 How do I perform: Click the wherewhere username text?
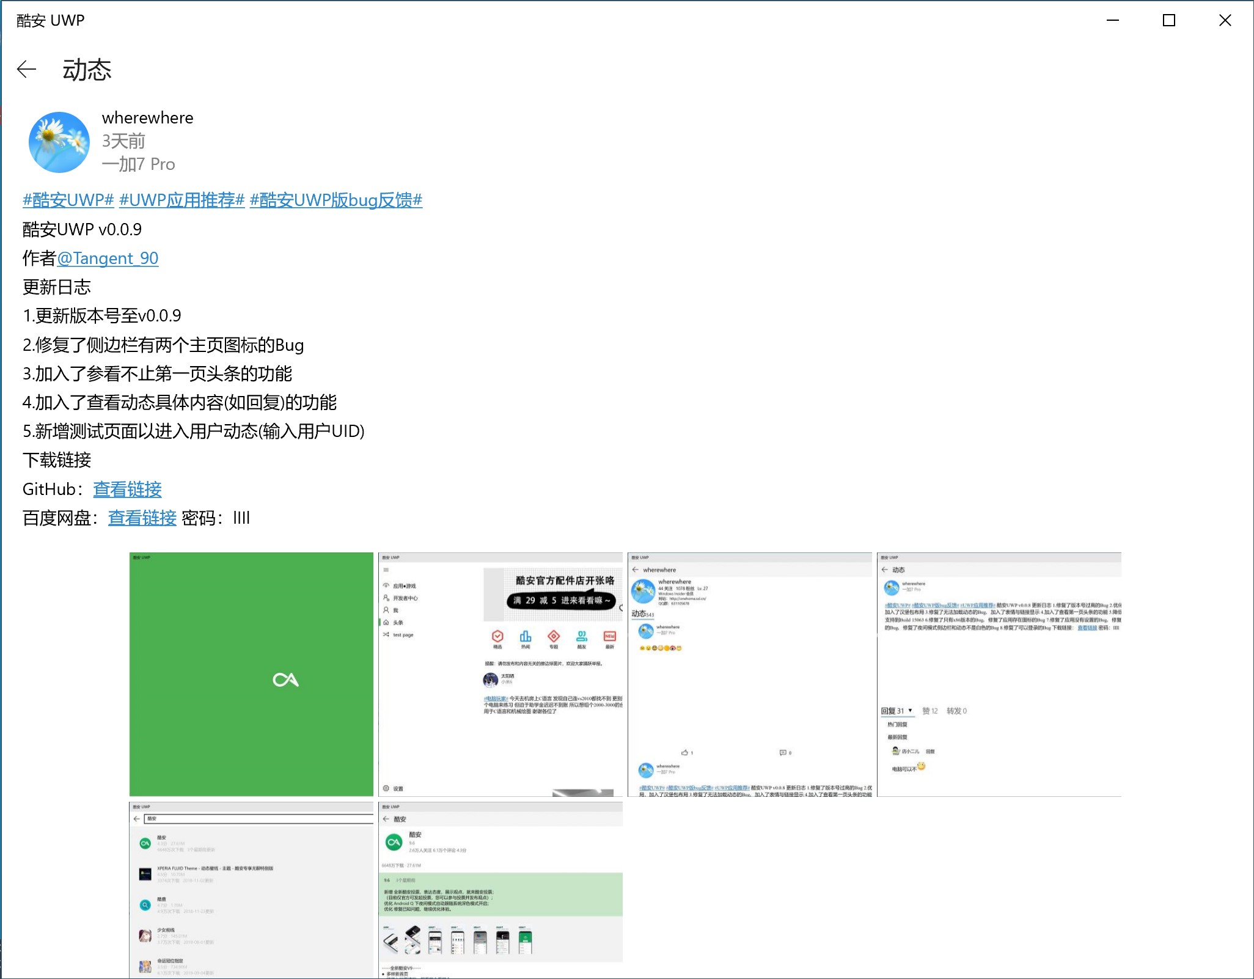click(x=147, y=117)
